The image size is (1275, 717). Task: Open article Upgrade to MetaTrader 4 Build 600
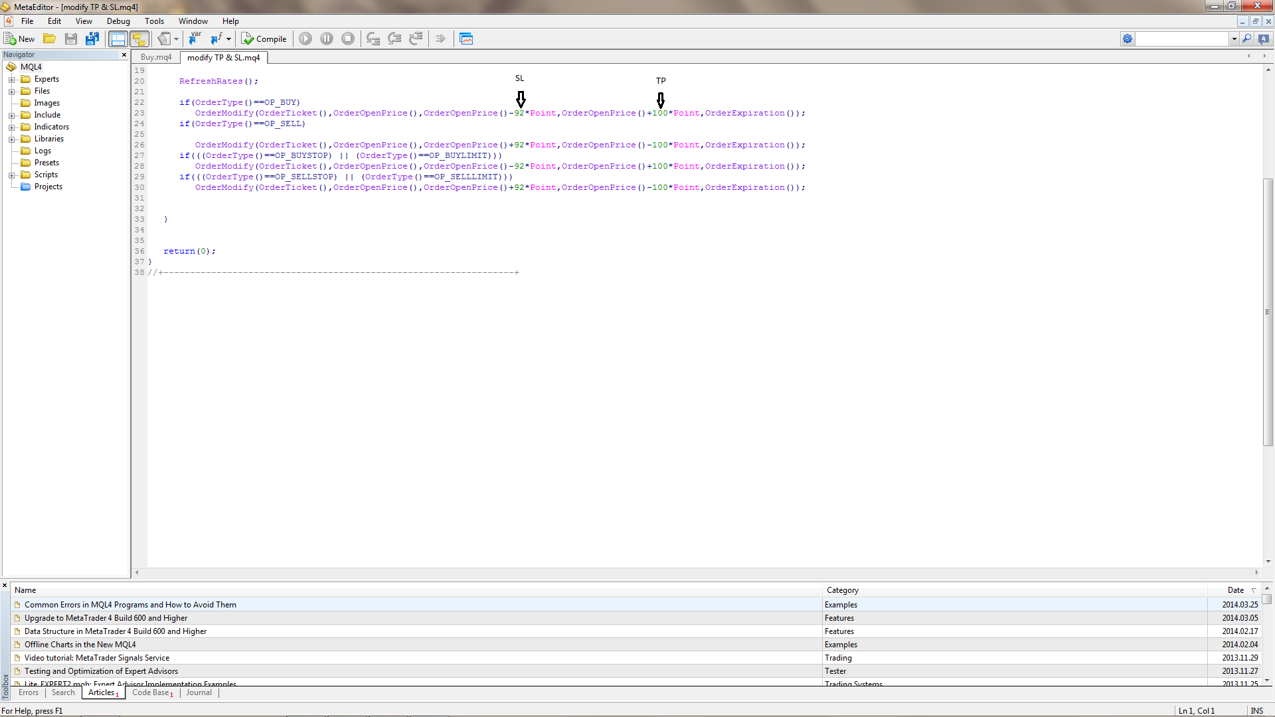tap(106, 618)
